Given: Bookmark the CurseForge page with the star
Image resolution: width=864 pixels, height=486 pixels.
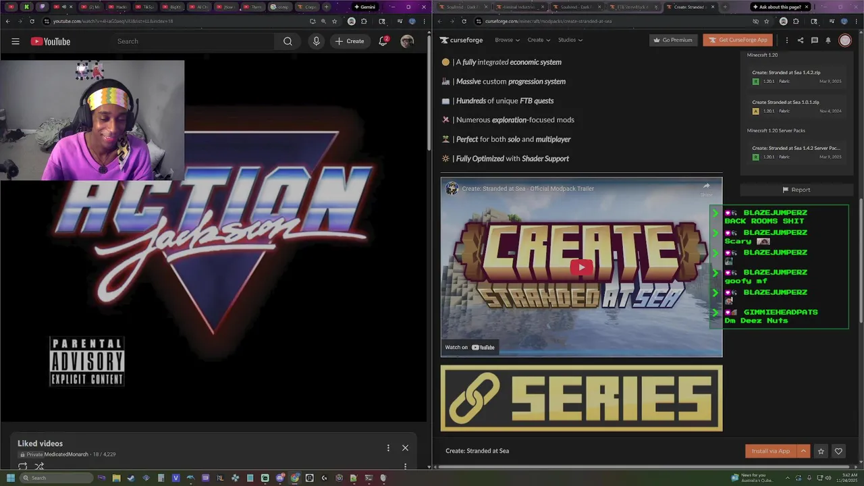Looking at the screenshot, I should [x=766, y=21].
